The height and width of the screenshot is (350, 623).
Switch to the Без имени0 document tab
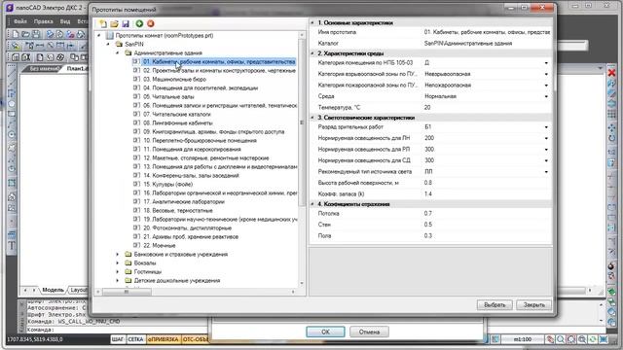pyautogui.click(x=44, y=69)
